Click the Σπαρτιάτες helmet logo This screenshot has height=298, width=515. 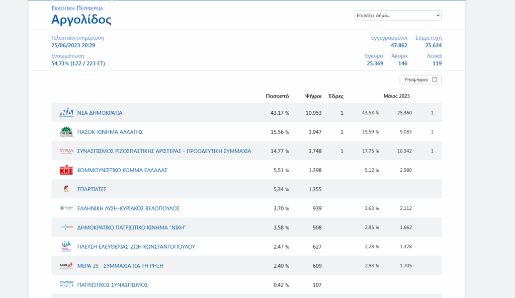66,189
